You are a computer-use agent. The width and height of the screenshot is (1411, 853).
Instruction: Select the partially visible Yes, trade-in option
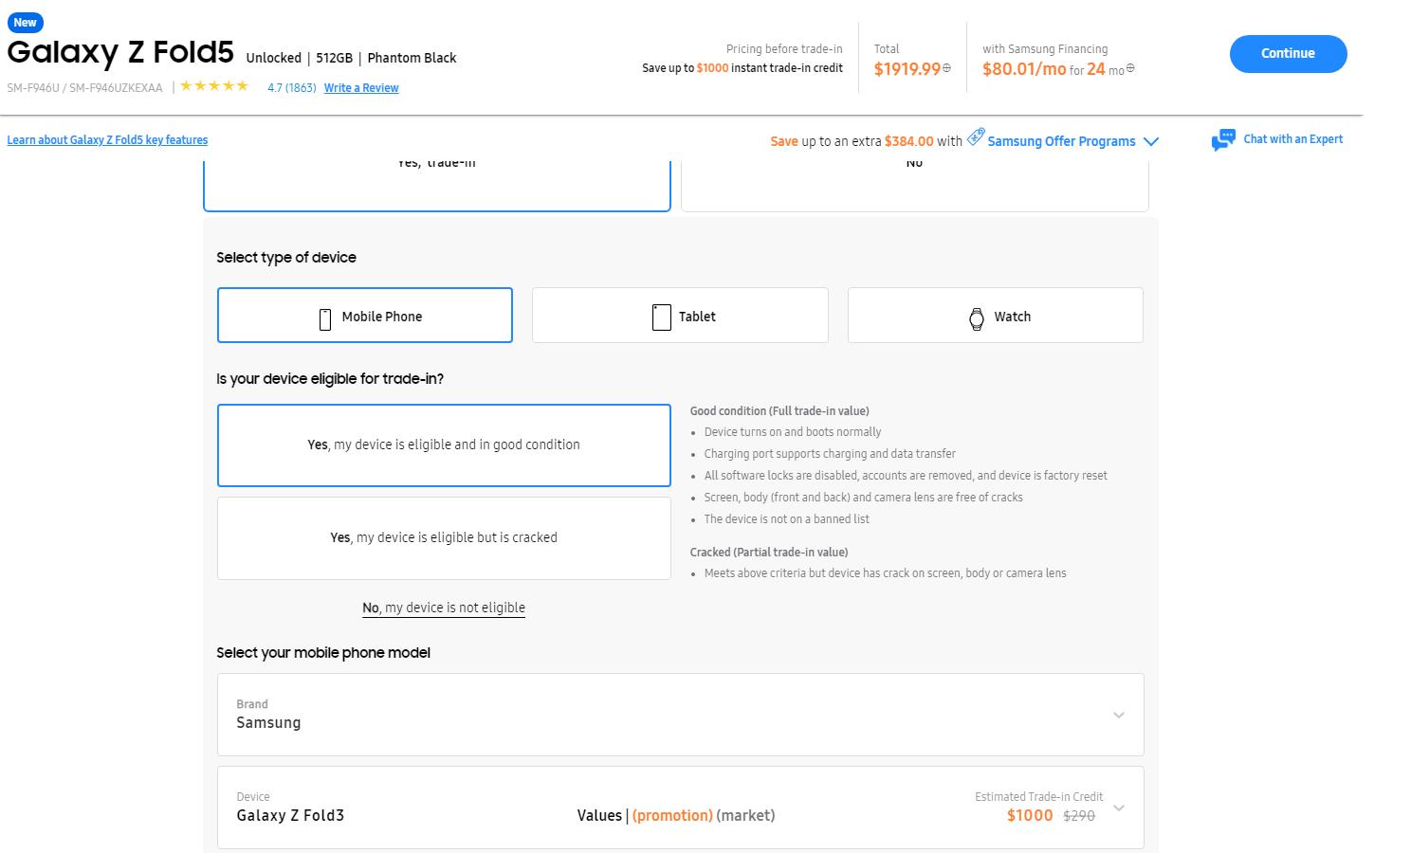[437, 185]
